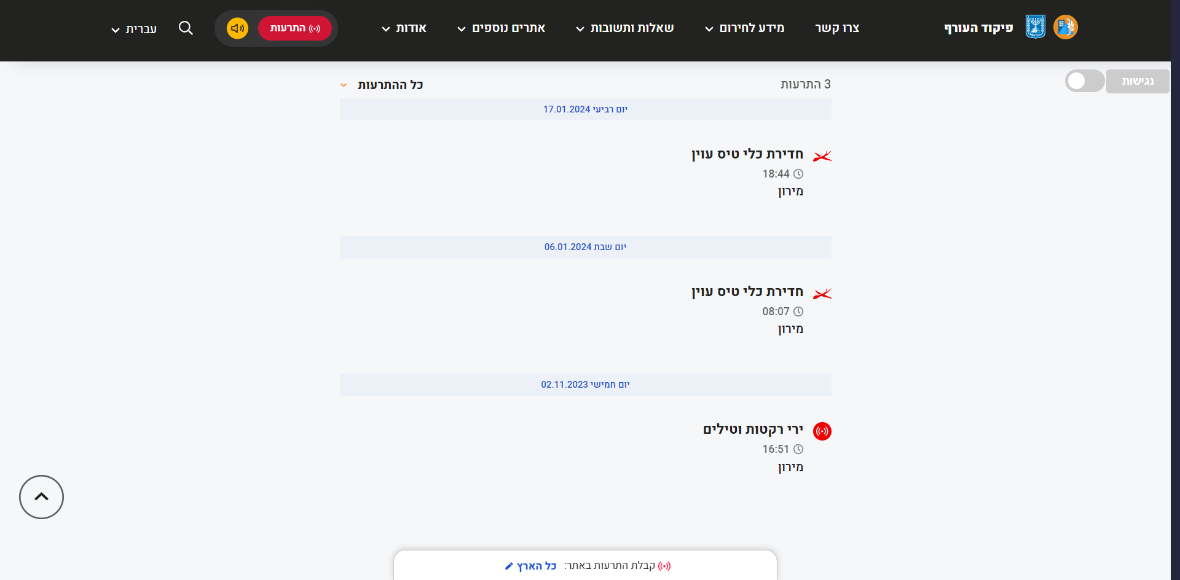Viewport: 1180px width, 580px height.
Task: Open the אודות menu
Action: point(404,28)
